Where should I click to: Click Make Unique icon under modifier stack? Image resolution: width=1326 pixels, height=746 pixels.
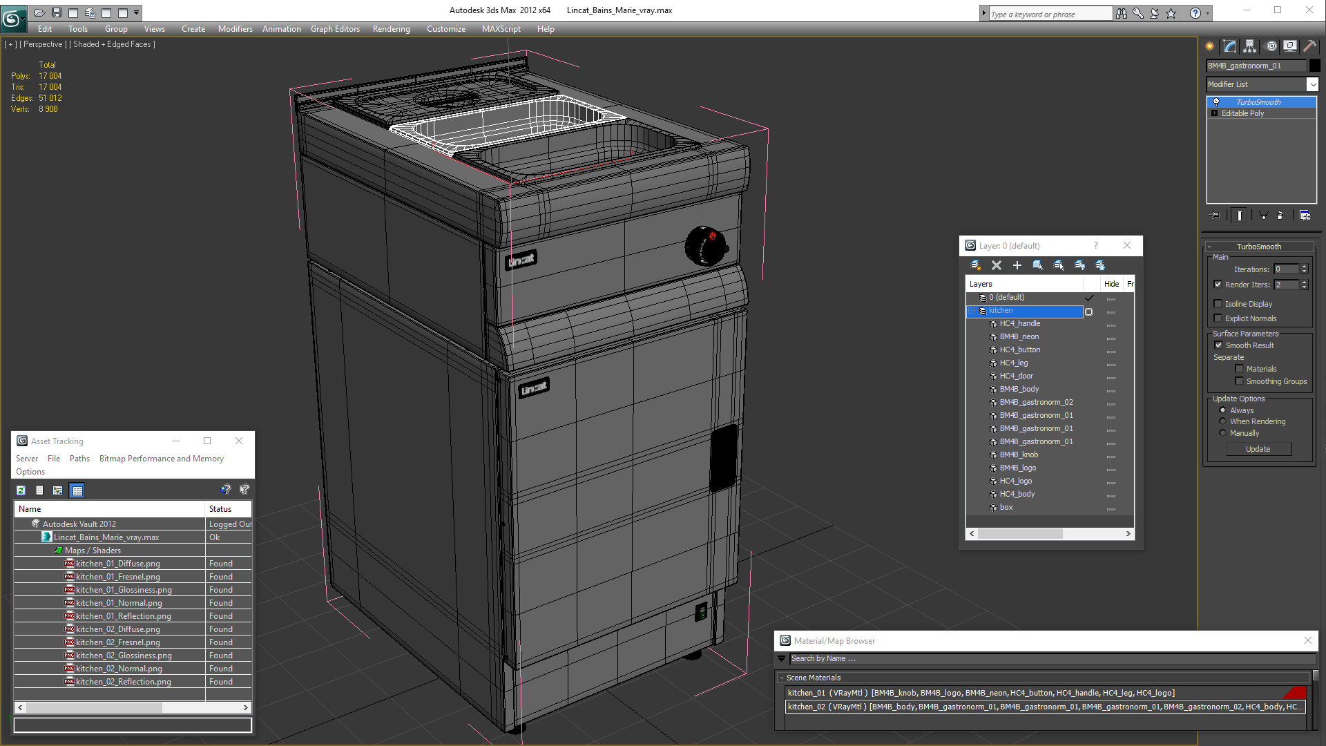(1263, 216)
